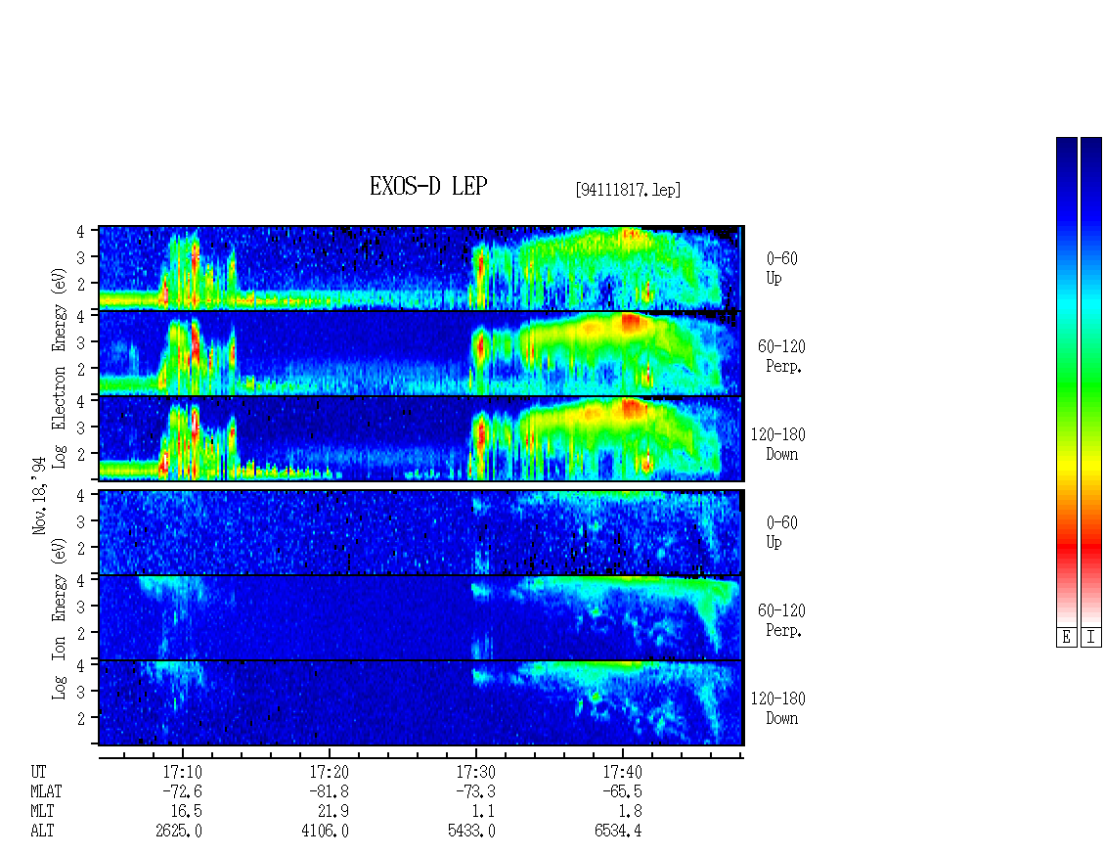Image resolution: width=1105 pixels, height=856 pixels.
Task: Click the 17:10 UT time label
Action: [x=183, y=772]
